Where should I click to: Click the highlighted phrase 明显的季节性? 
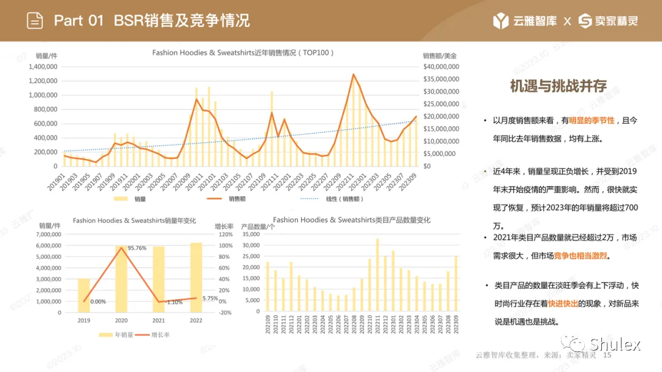coord(592,121)
